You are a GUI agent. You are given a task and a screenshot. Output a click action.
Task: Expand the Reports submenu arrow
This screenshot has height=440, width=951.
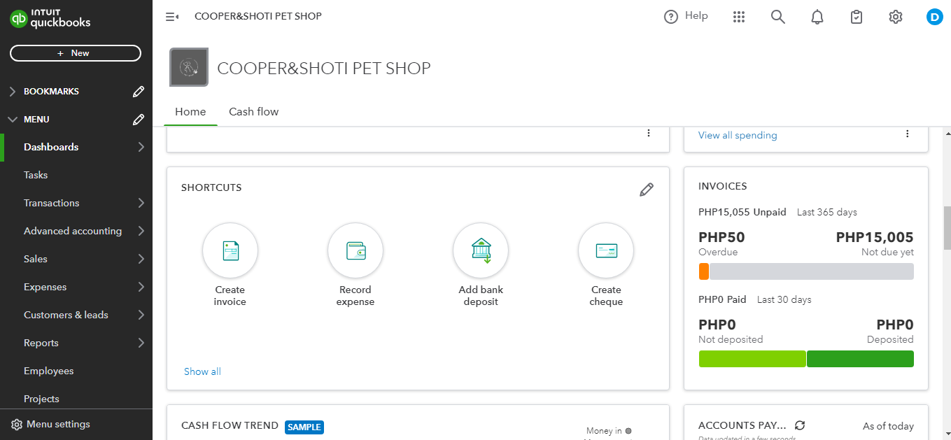click(141, 343)
